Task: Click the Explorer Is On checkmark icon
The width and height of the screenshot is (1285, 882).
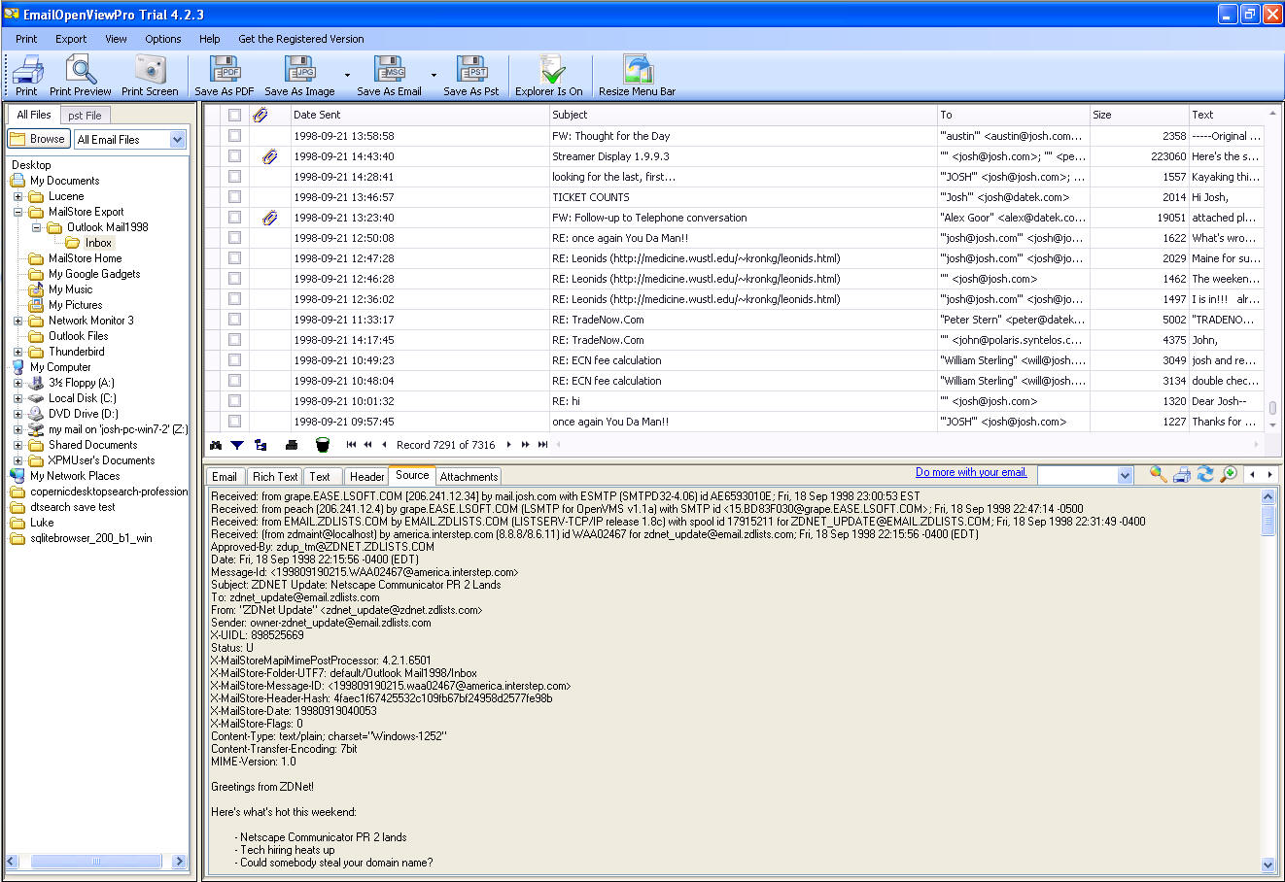Action: click(549, 70)
